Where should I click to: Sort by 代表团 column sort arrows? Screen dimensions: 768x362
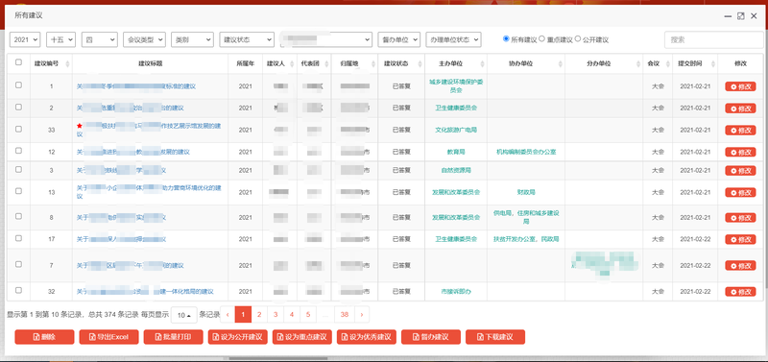tap(327, 63)
